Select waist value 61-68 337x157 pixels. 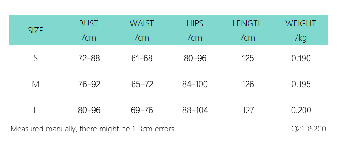click(x=142, y=58)
